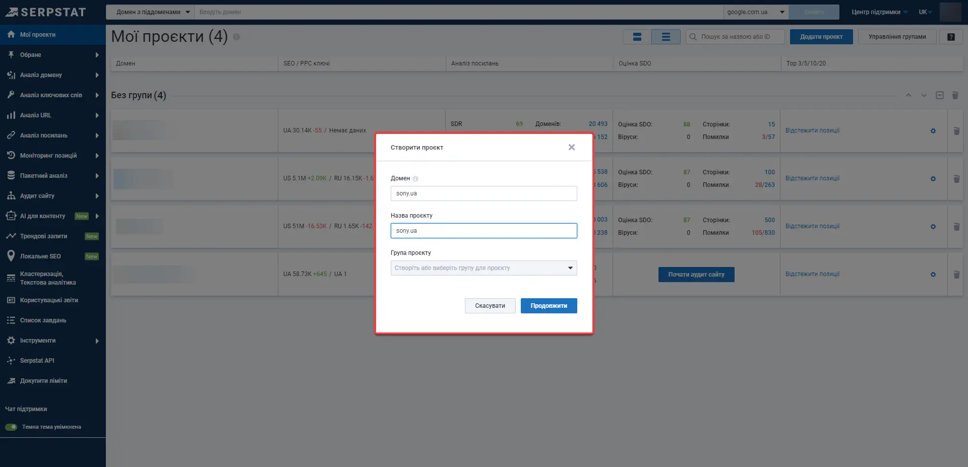The width and height of the screenshot is (968, 467).
Task: Move the Без групи group down
Action: 924,95
